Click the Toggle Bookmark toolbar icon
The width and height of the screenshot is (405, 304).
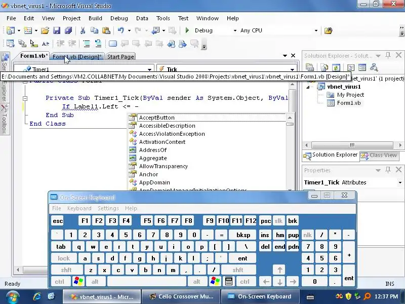(113, 44)
